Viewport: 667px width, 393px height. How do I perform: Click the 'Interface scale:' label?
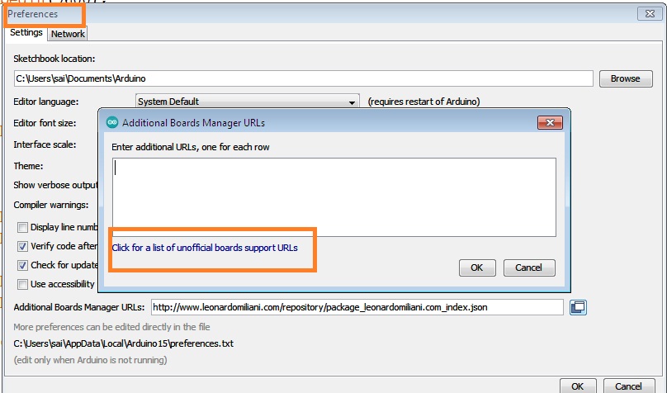click(45, 144)
